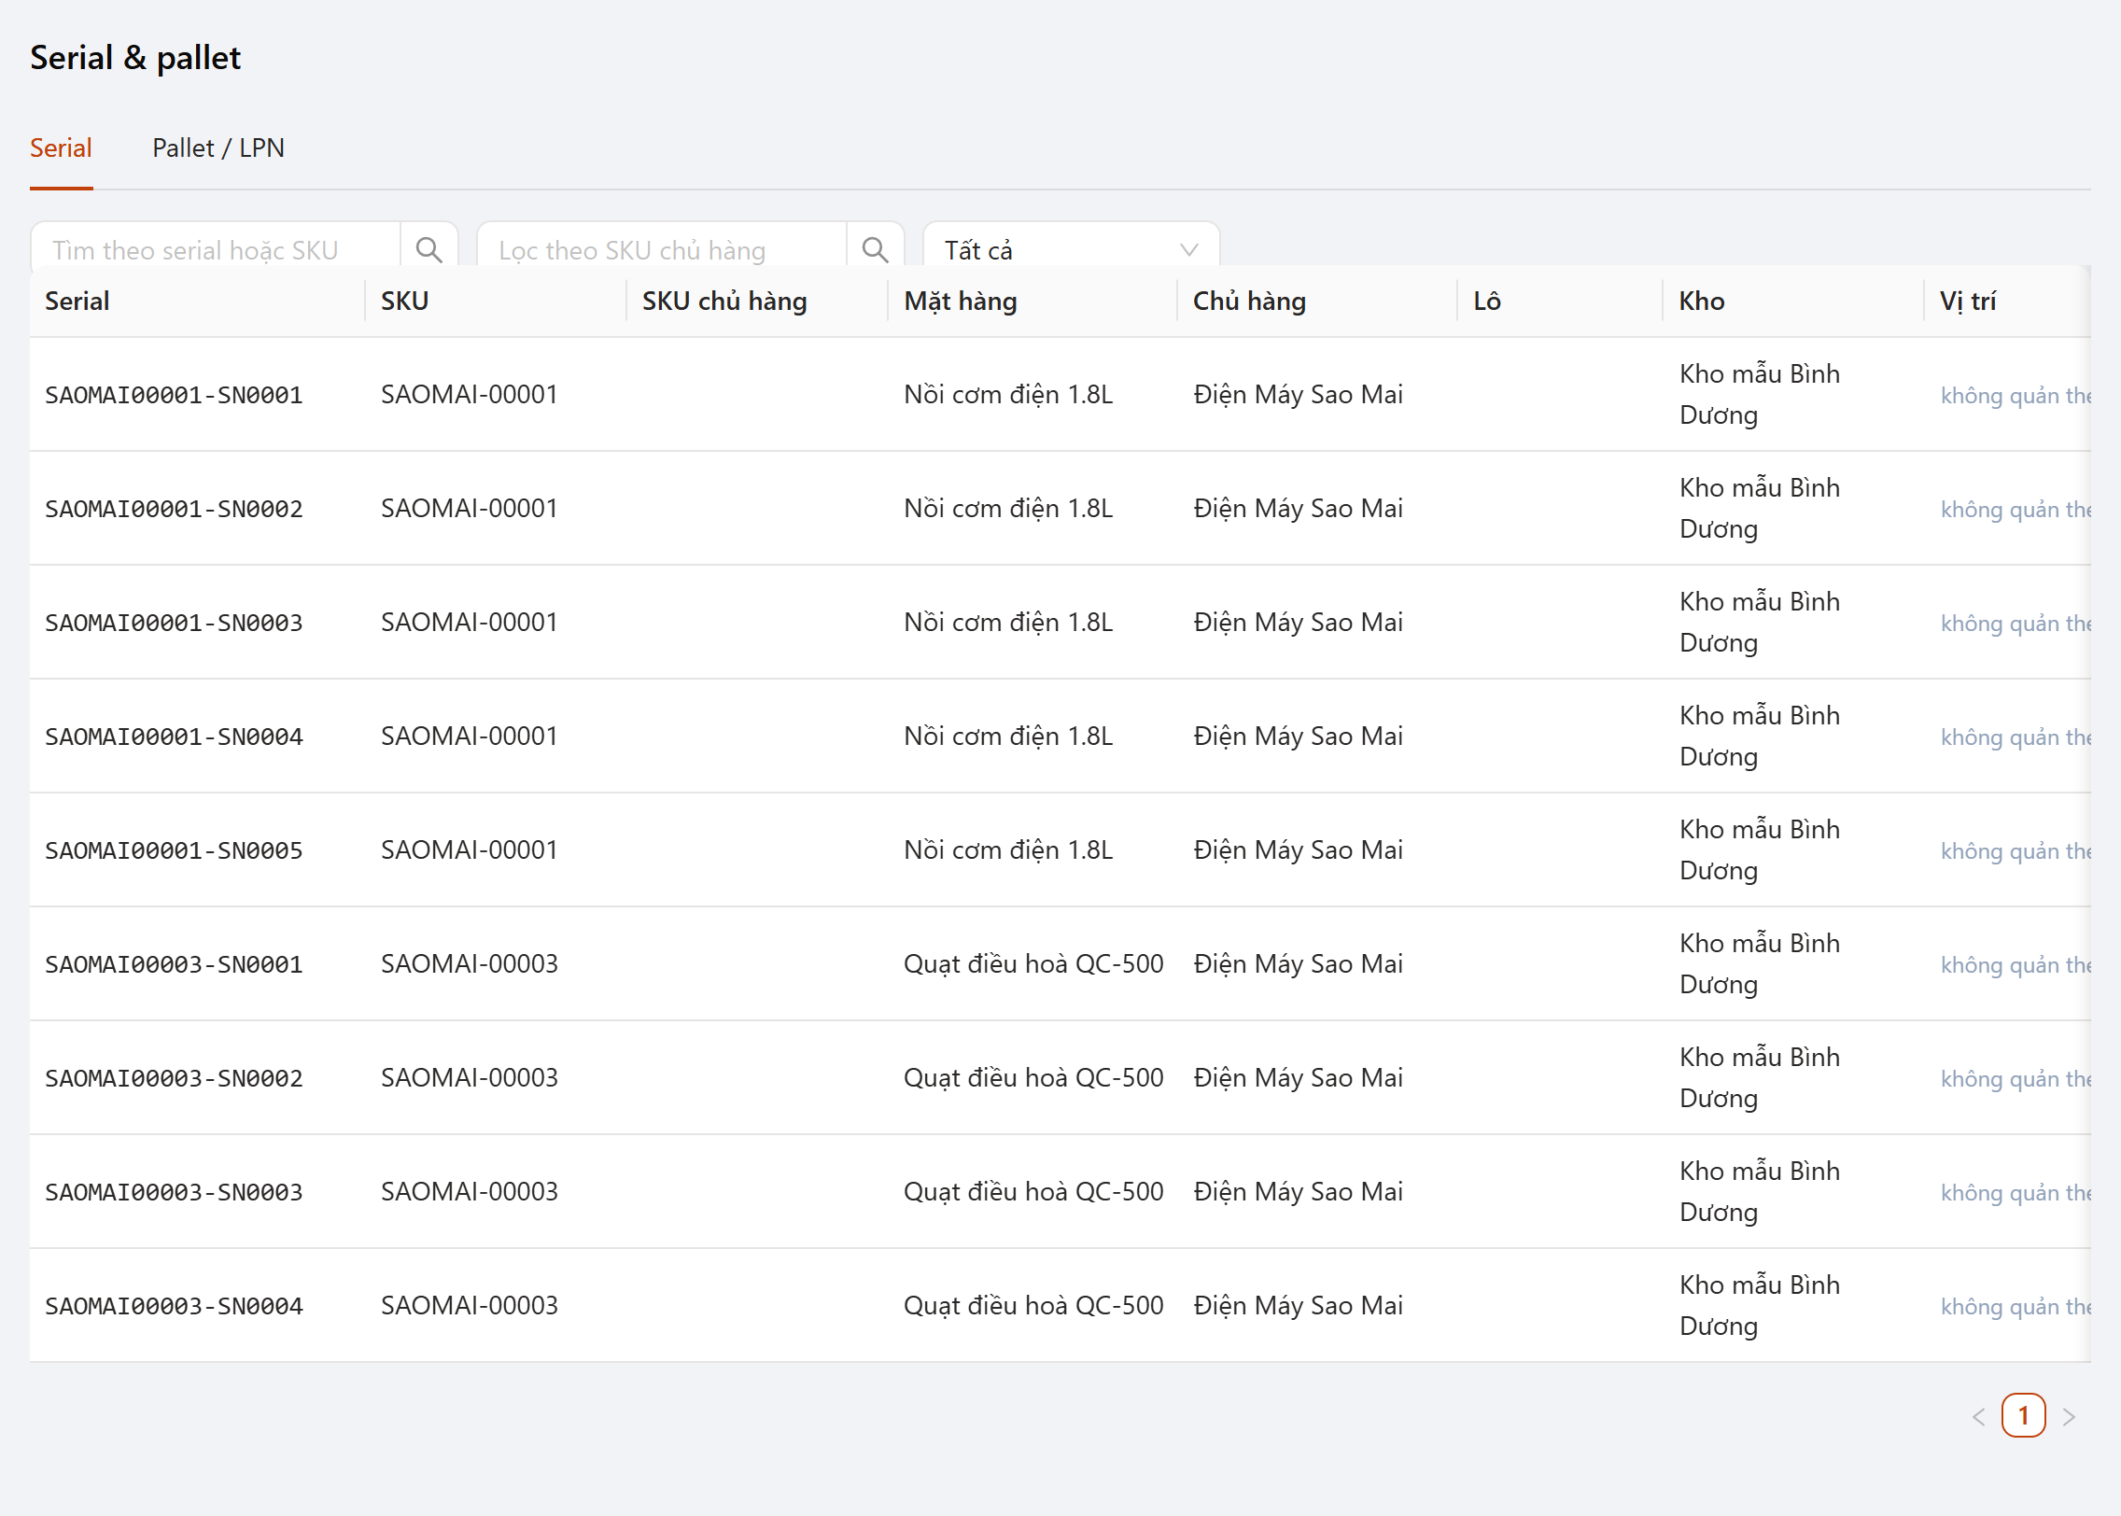
Task: Click the Serial & pallet page title
Action: 135,58
